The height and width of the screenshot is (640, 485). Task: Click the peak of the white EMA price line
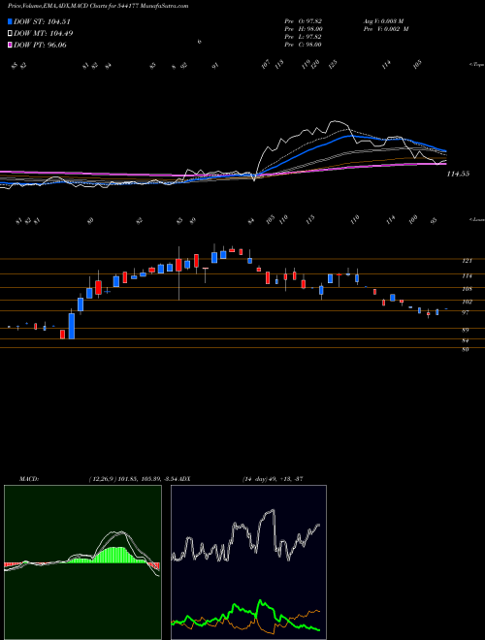pos(336,121)
